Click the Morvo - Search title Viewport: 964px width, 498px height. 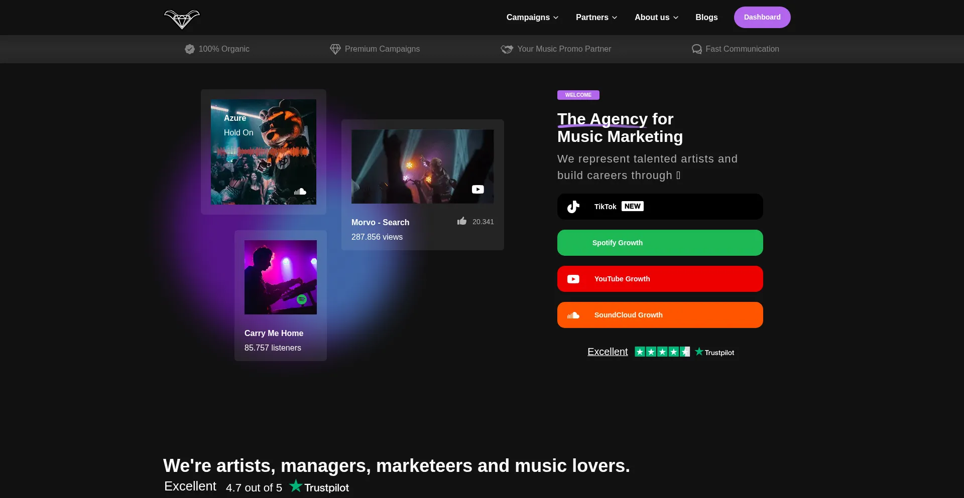click(x=380, y=222)
